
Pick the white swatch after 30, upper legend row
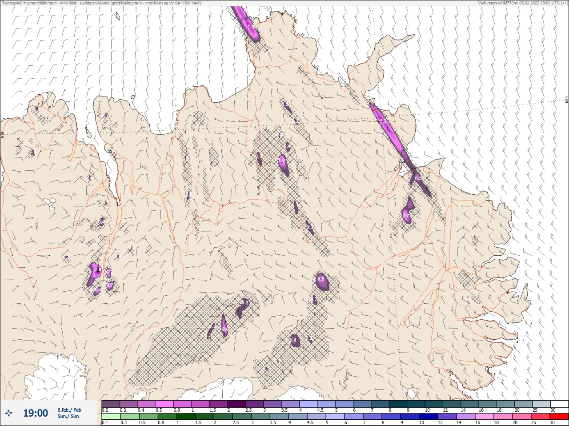pos(559,404)
